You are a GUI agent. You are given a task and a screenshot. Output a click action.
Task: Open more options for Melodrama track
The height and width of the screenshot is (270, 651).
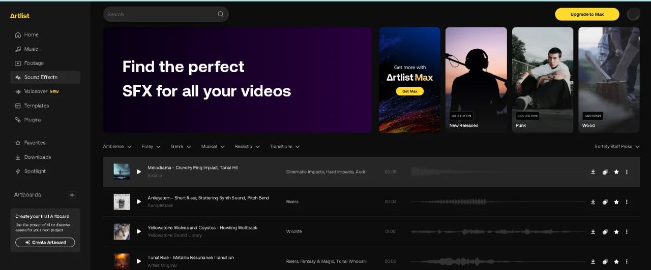(627, 172)
